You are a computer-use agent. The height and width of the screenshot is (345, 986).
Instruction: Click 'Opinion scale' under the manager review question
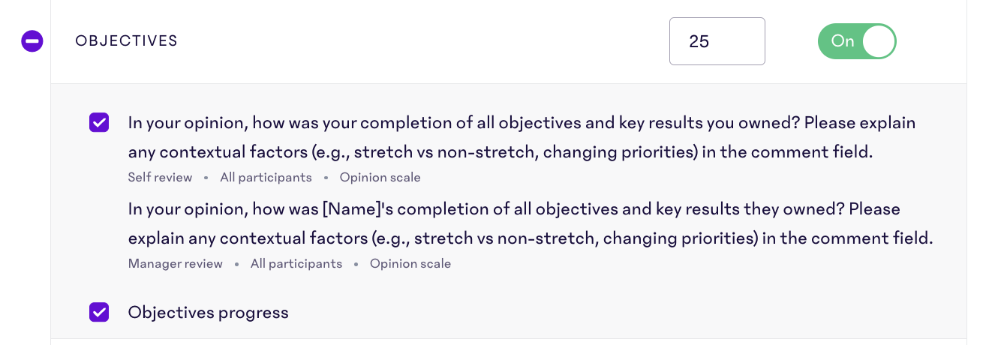pos(410,264)
